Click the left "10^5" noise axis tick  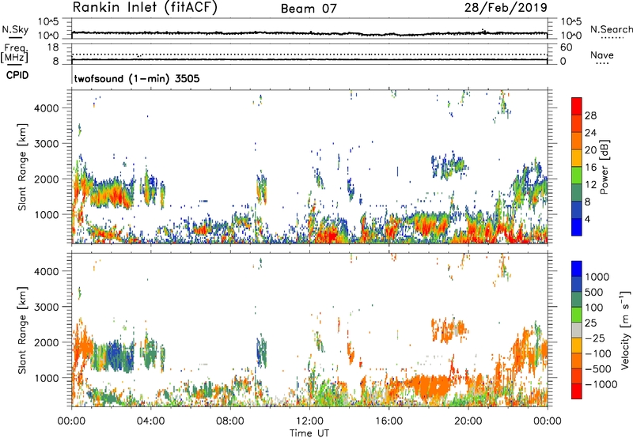[49, 22]
